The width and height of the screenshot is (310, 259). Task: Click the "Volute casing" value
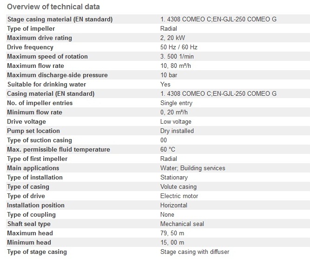point(178,186)
